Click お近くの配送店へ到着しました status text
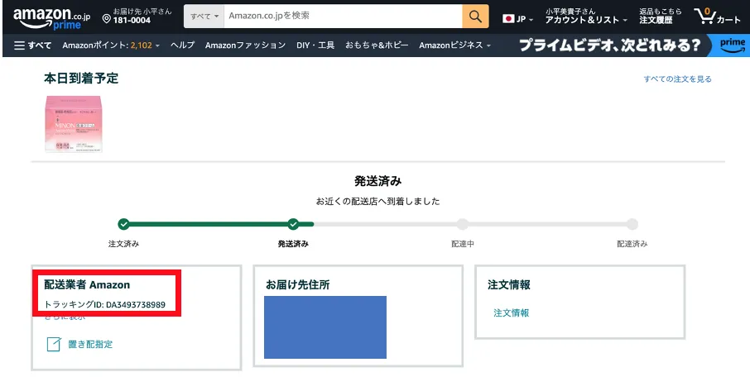 click(377, 202)
